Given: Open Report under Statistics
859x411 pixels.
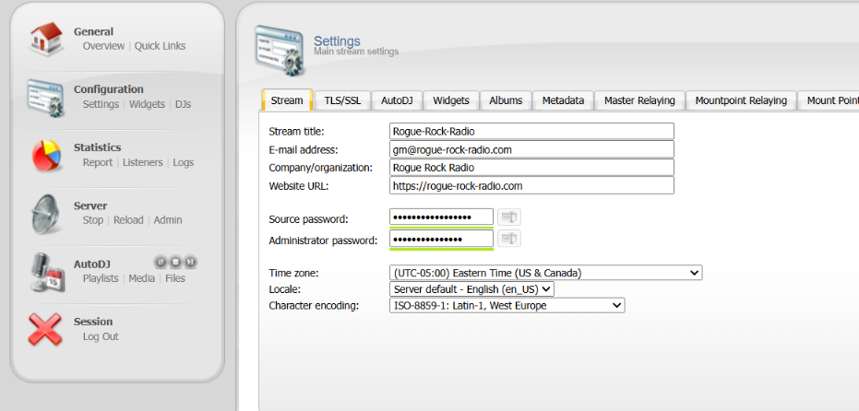Looking at the screenshot, I should pyautogui.click(x=98, y=162).
